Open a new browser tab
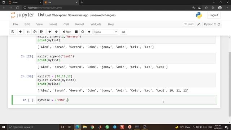 coord(82,3)
